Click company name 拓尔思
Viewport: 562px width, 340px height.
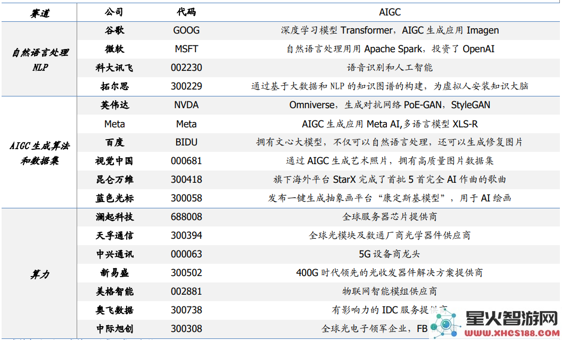[x=114, y=86]
